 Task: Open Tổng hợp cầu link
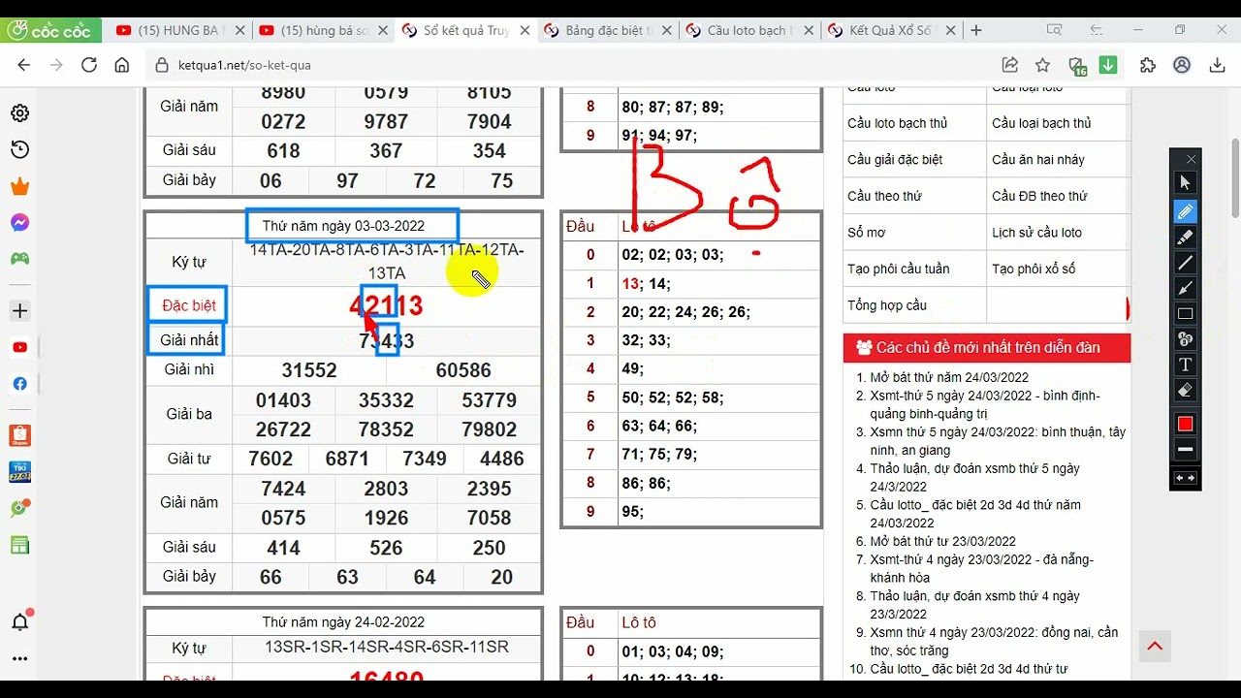(887, 305)
